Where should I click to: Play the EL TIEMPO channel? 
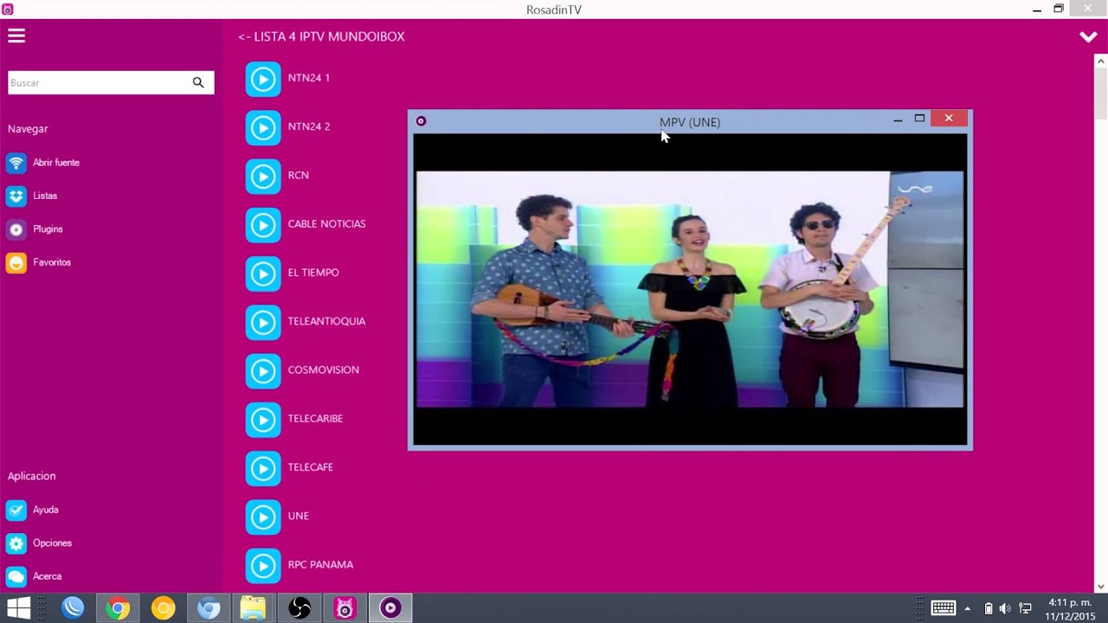(263, 273)
